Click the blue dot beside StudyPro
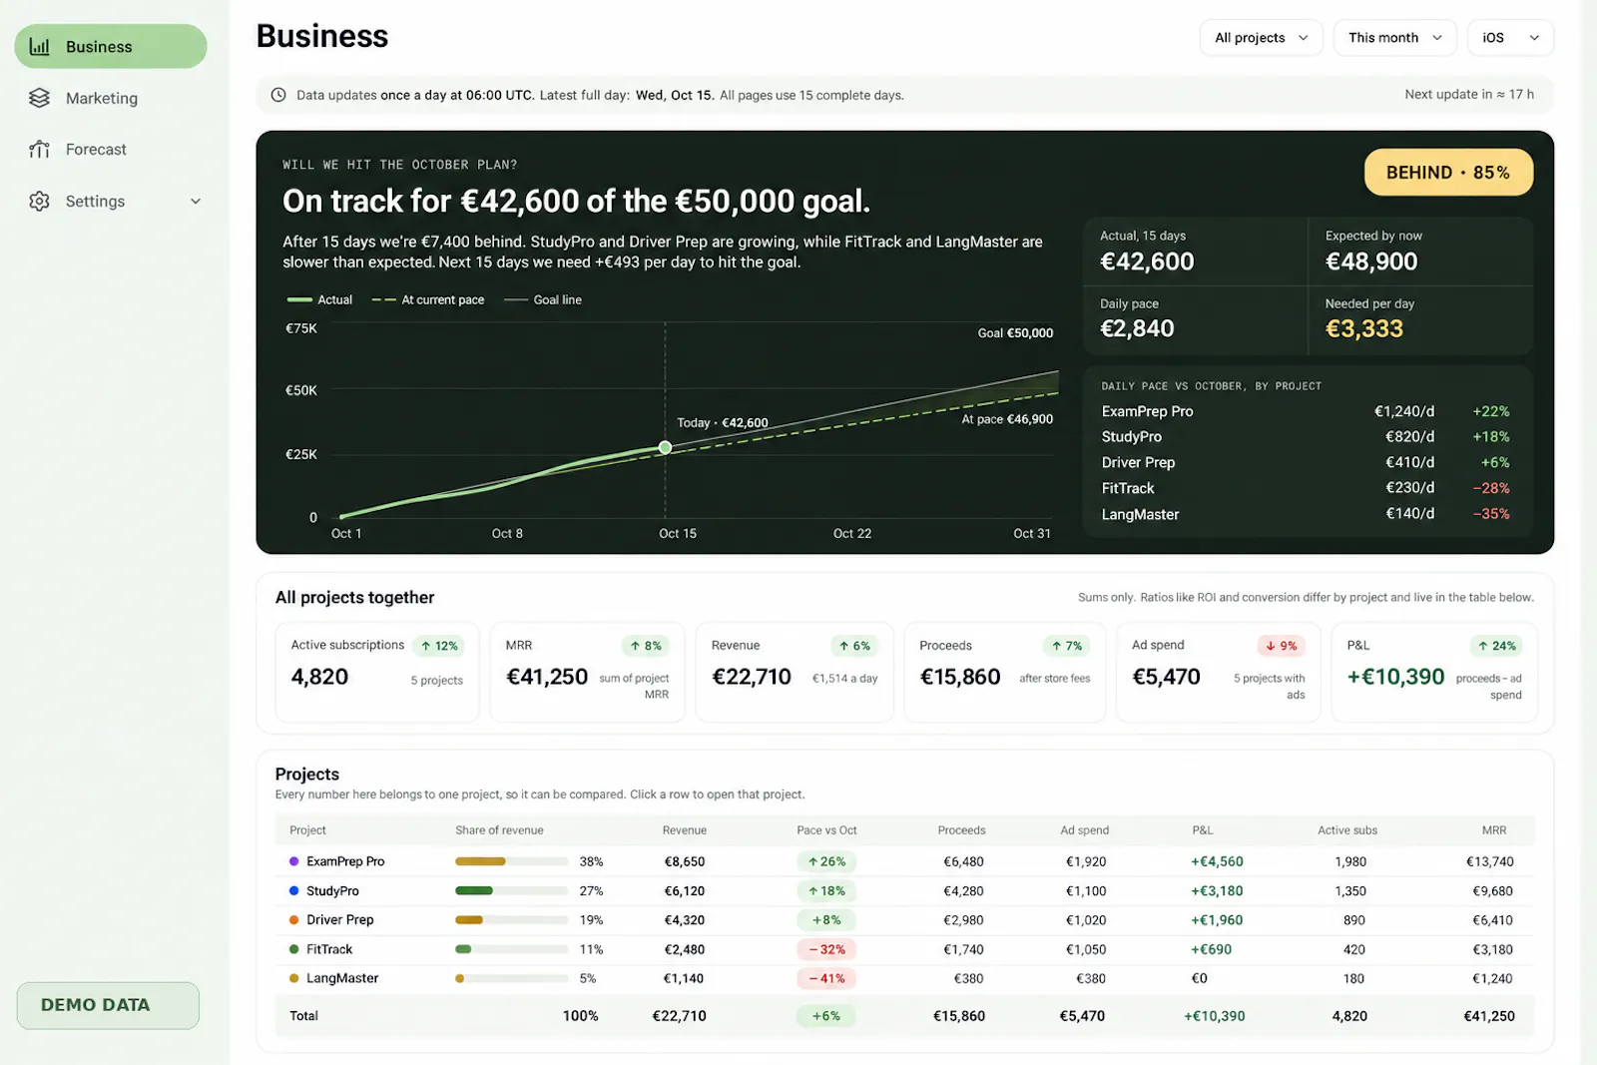Screen dimensions: 1597x1065 (293, 890)
